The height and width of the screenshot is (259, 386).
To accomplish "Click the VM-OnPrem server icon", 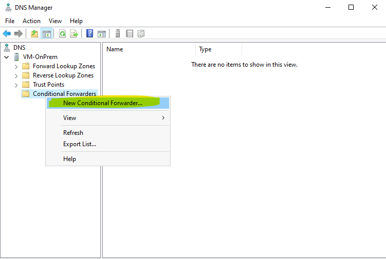I will 16,57.
